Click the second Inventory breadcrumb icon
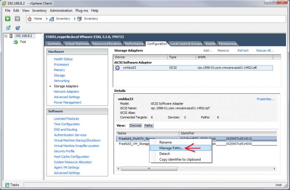The width and height of the screenshot is (290, 190). pos(79,19)
